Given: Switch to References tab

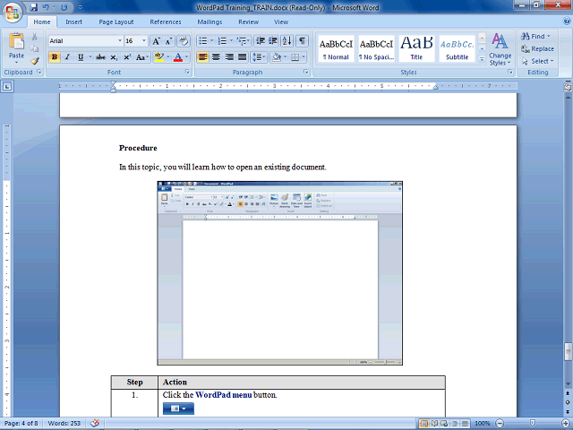Looking at the screenshot, I should point(166,21).
